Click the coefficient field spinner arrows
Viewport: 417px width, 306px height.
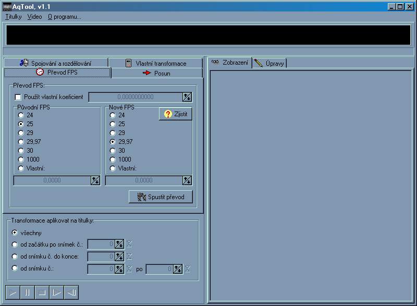pyautogui.click(x=188, y=97)
